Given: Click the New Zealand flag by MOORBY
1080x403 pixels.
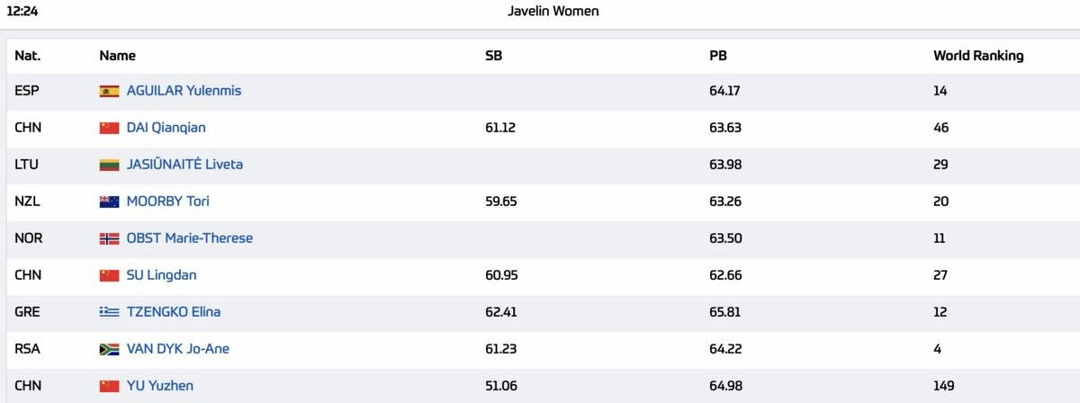Looking at the screenshot, I should coord(109,201).
